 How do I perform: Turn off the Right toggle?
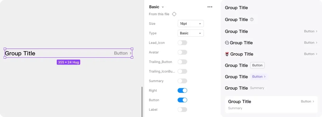coord(182,91)
